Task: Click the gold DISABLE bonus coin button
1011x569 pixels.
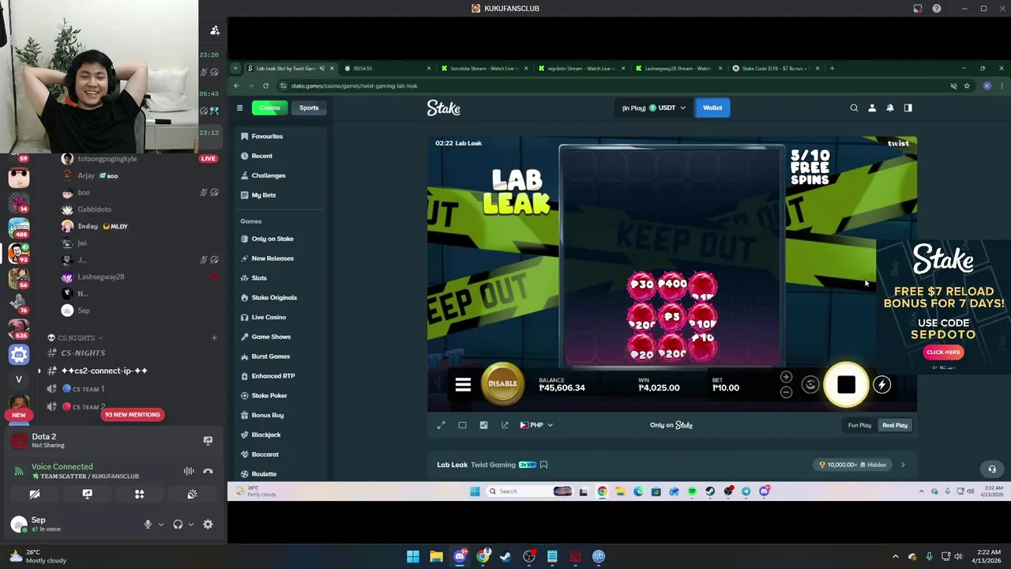Action: 502,383
